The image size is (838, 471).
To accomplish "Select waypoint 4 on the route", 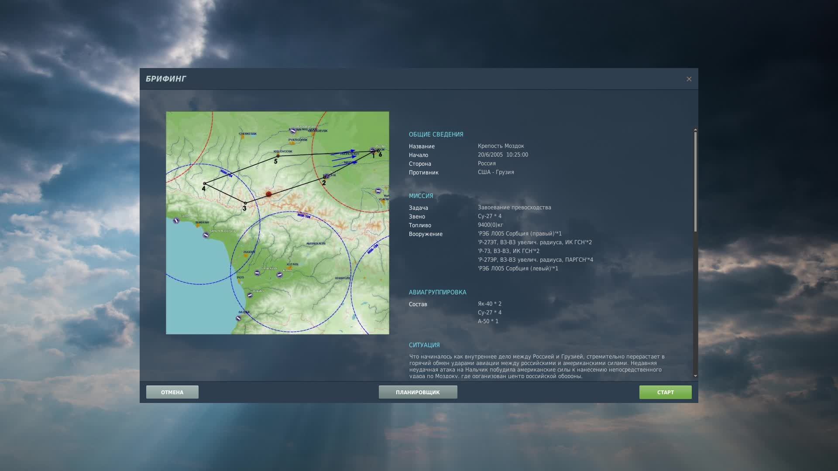I will click(204, 184).
